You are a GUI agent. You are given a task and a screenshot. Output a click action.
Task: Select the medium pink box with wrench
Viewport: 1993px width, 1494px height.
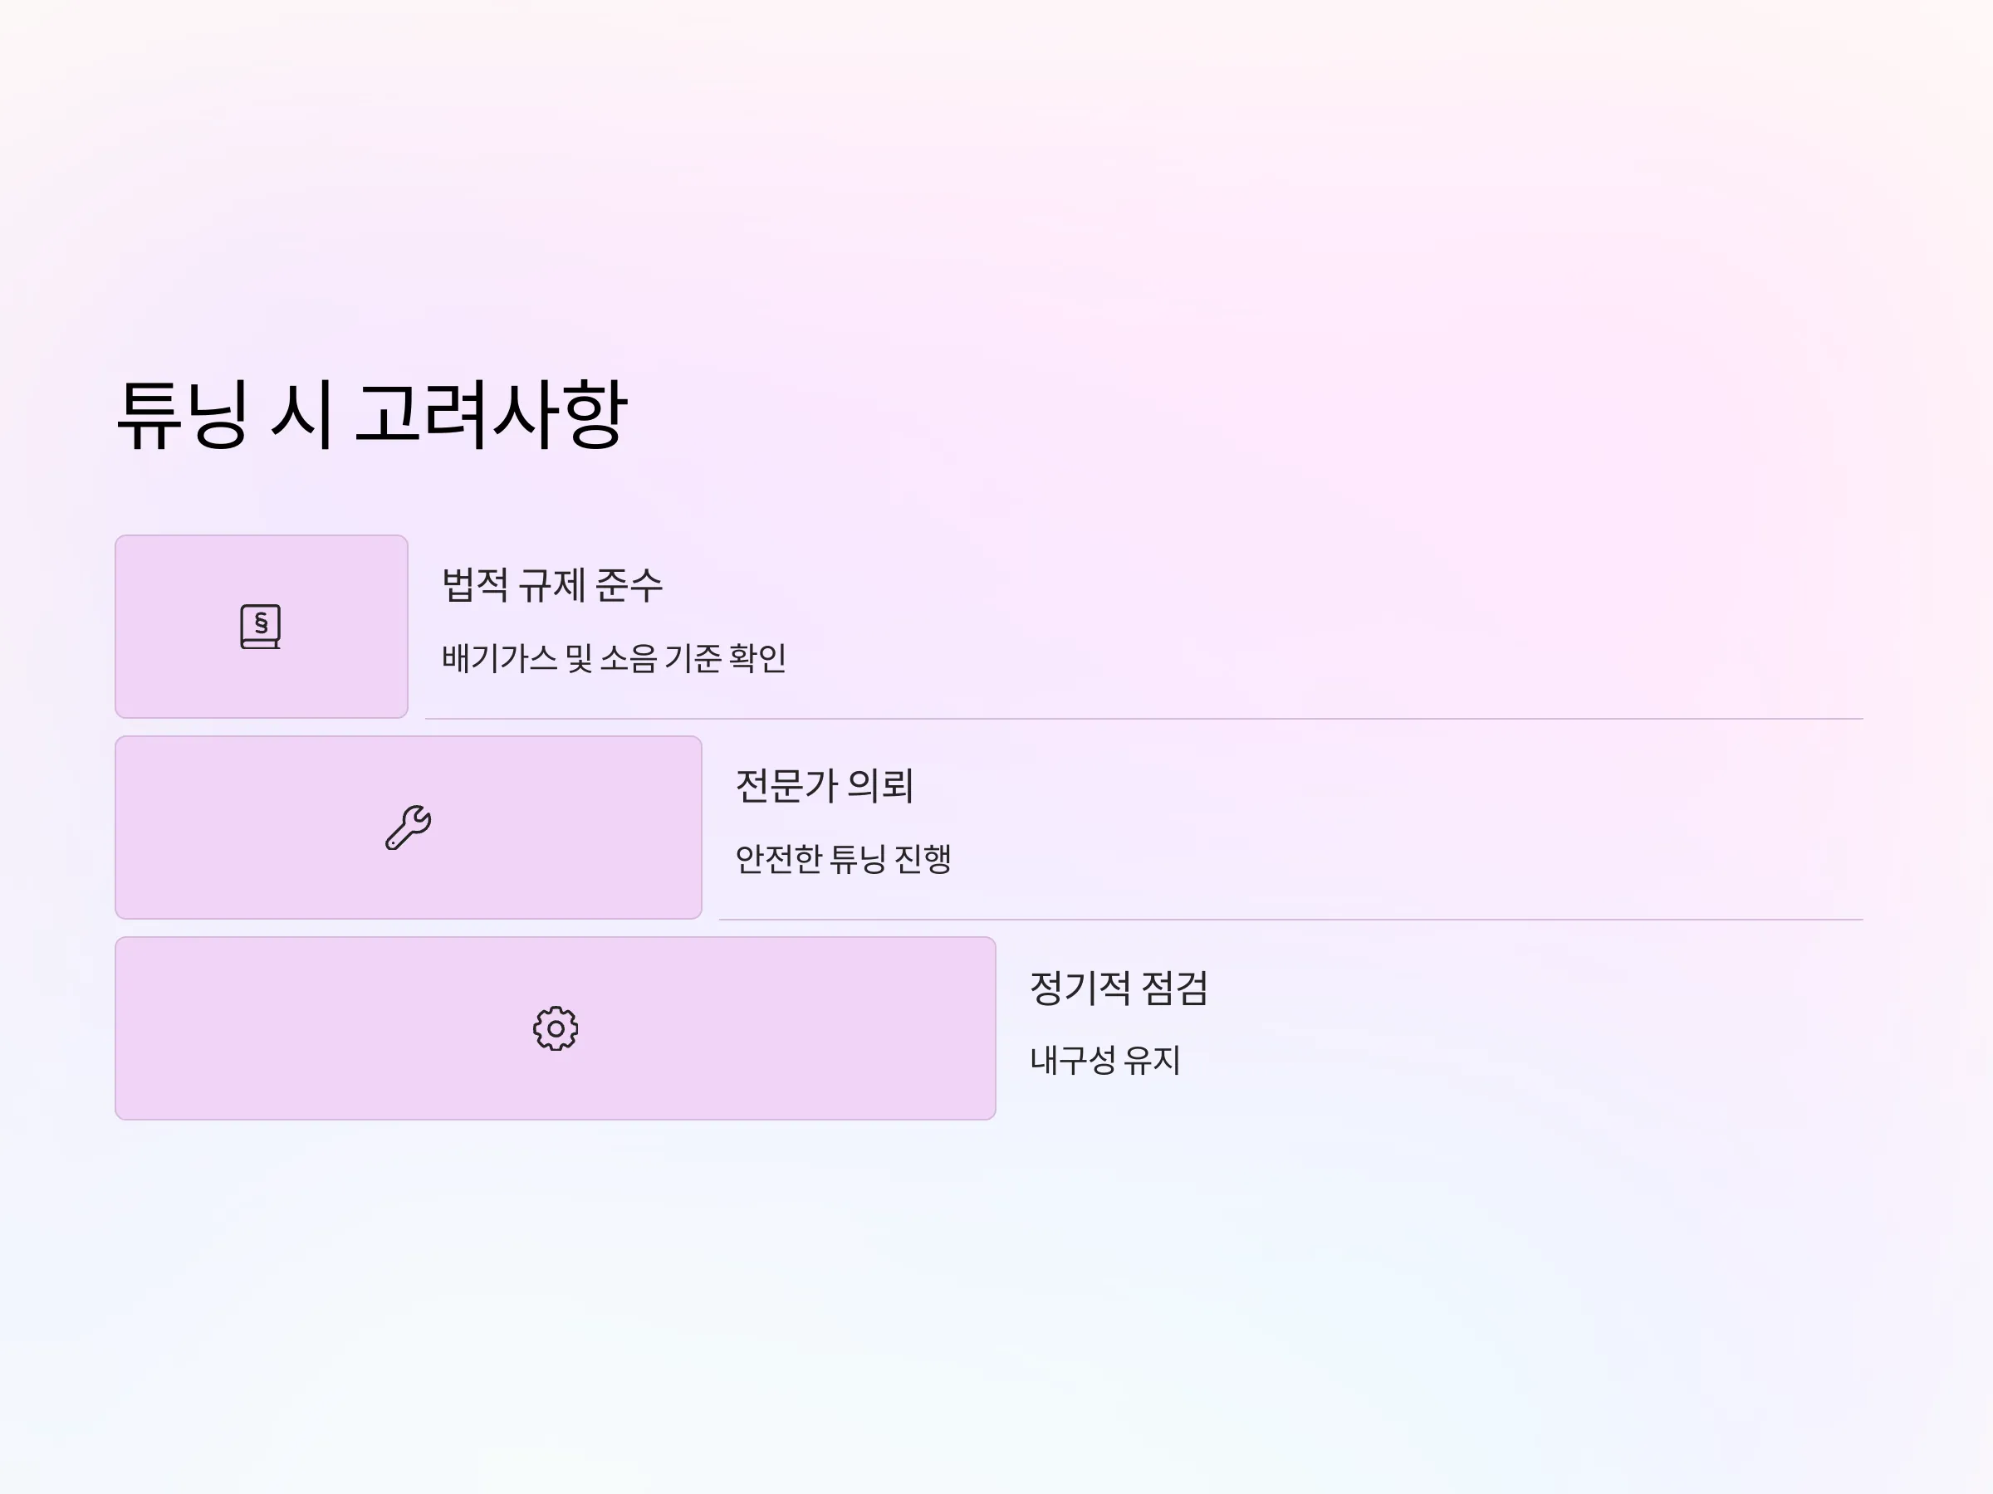(x=409, y=828)
